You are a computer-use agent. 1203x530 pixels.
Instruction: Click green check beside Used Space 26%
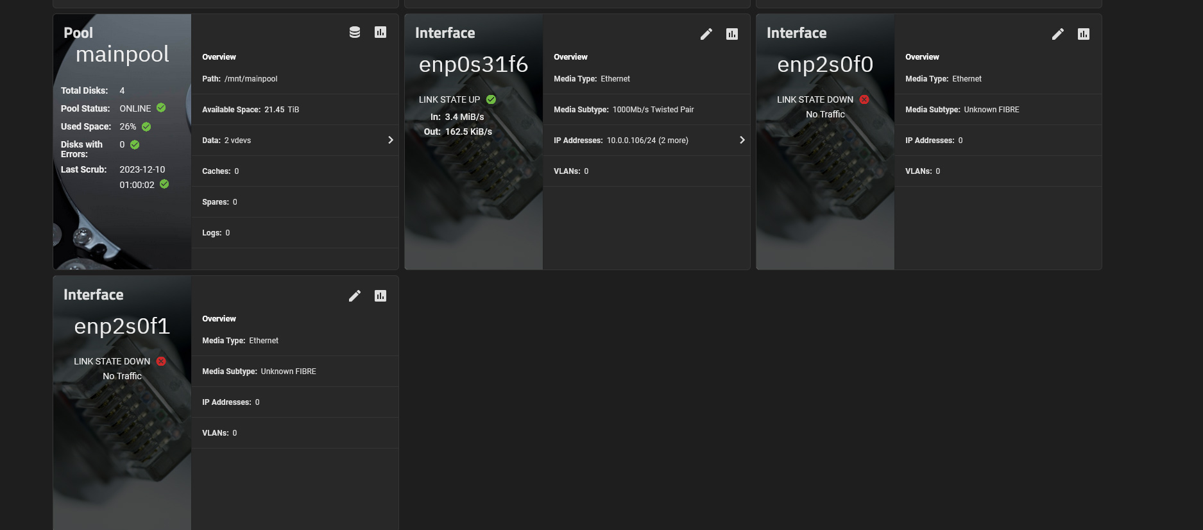click(146, 126)
